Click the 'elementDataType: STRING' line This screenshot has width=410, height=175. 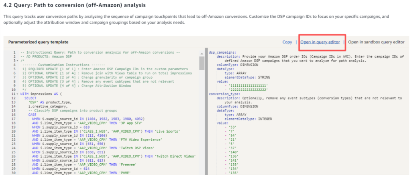[248, 77]
